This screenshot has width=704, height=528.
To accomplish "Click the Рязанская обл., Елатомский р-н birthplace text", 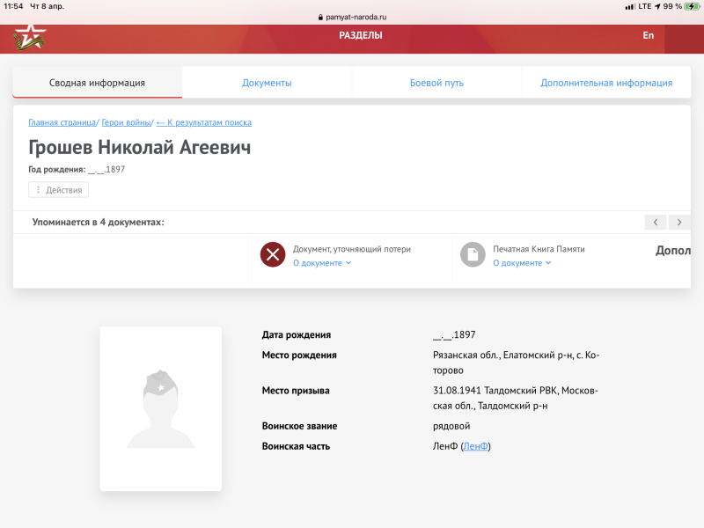I will pyautogui.click(x=516, y=363).
